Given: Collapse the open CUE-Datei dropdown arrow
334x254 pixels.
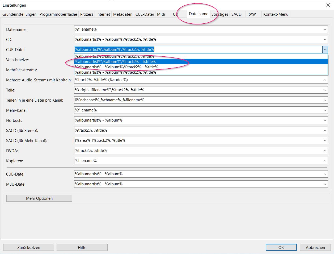Looking at the screenshot, I should 325,49.
